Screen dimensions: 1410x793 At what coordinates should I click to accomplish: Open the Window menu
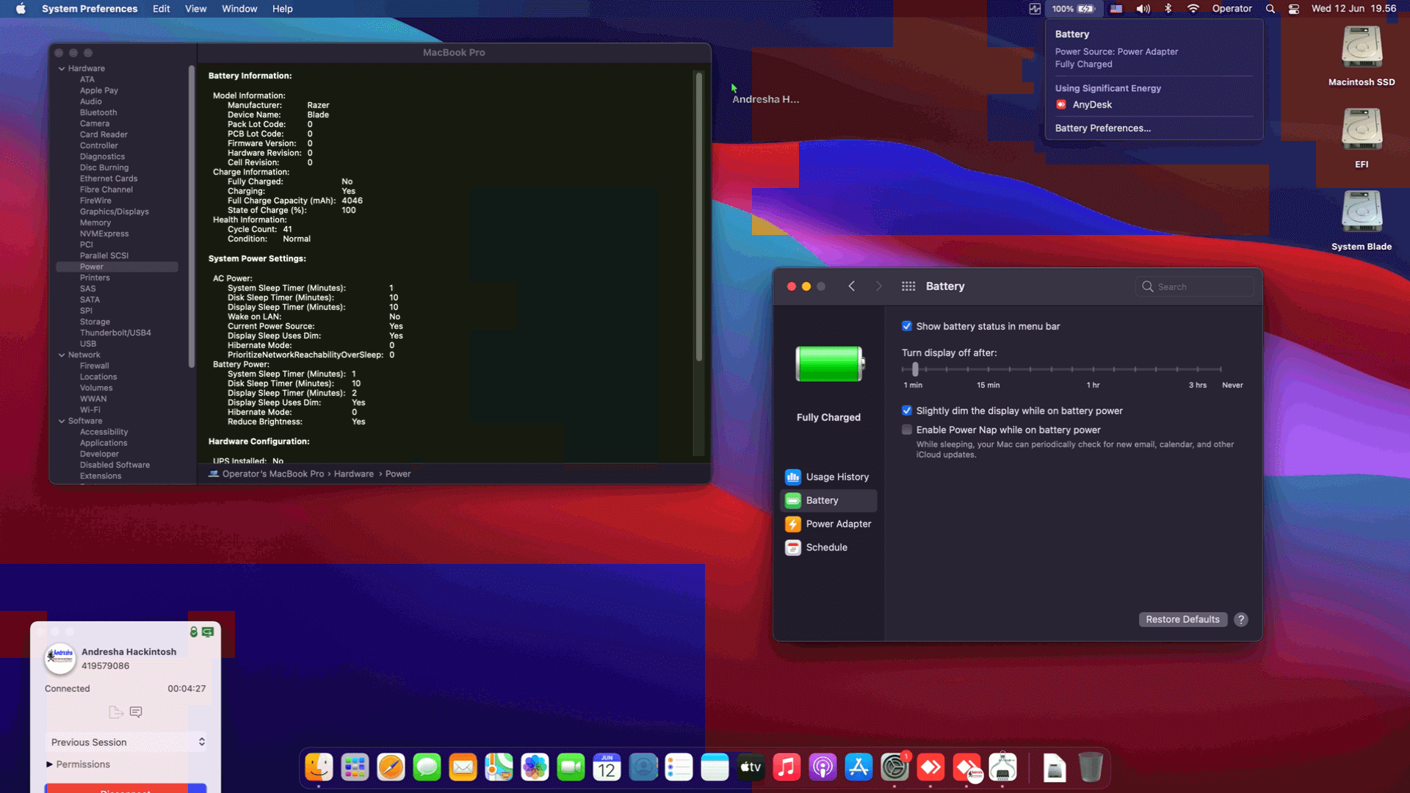239,9
